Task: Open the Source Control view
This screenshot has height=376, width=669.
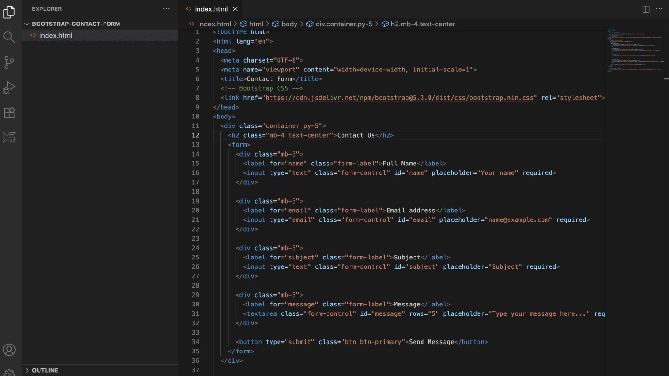Action: point(9,62)
